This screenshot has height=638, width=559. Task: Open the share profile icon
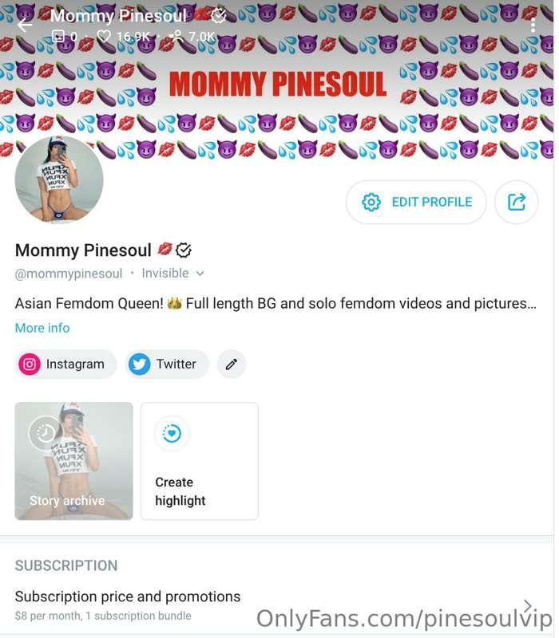tap(517, 202)
